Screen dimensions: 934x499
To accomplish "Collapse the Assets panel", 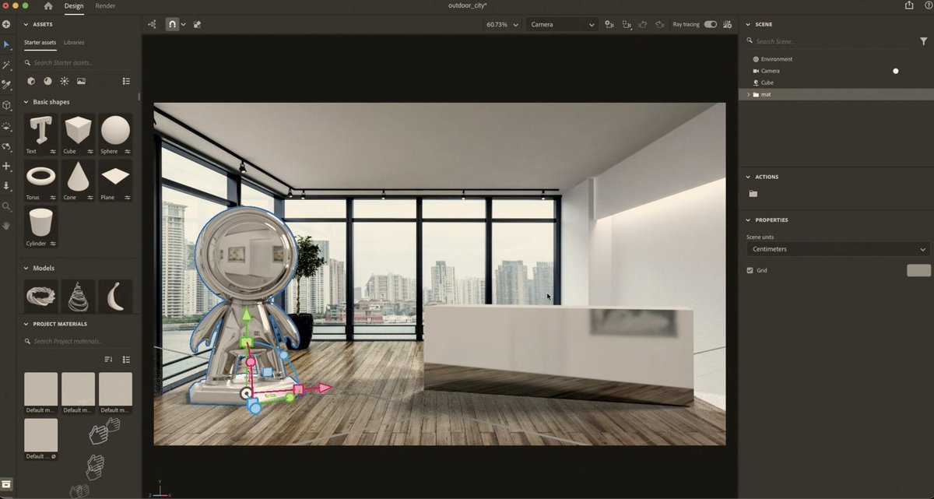I will click(26, 24).
